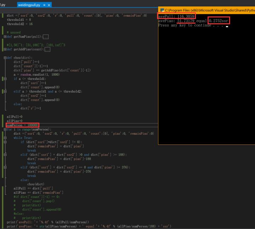Expand the getNumPiao function definition
255x229 pixels.
tap(5, 36)
